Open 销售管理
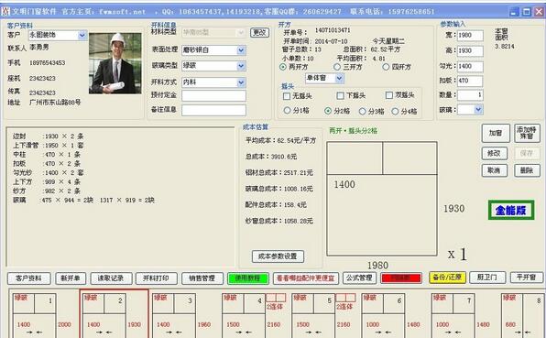This screenshot has width=546, height=338. click(x=202, y=278)
